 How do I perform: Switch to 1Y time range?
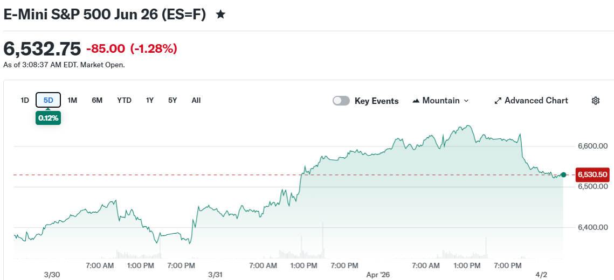[x=149, y=101]
